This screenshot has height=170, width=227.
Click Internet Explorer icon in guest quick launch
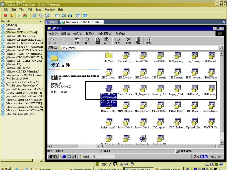point(64,156)
